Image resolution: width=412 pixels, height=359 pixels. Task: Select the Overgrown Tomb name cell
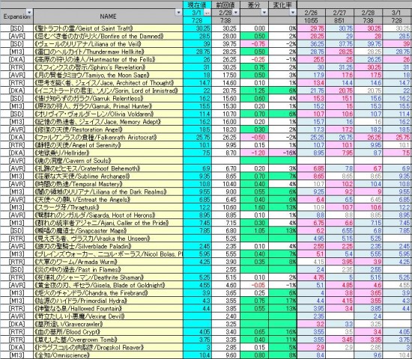pos(108,340)
